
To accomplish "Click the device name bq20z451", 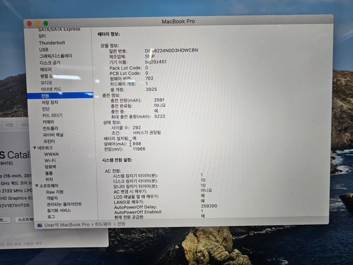I will 156,62.
